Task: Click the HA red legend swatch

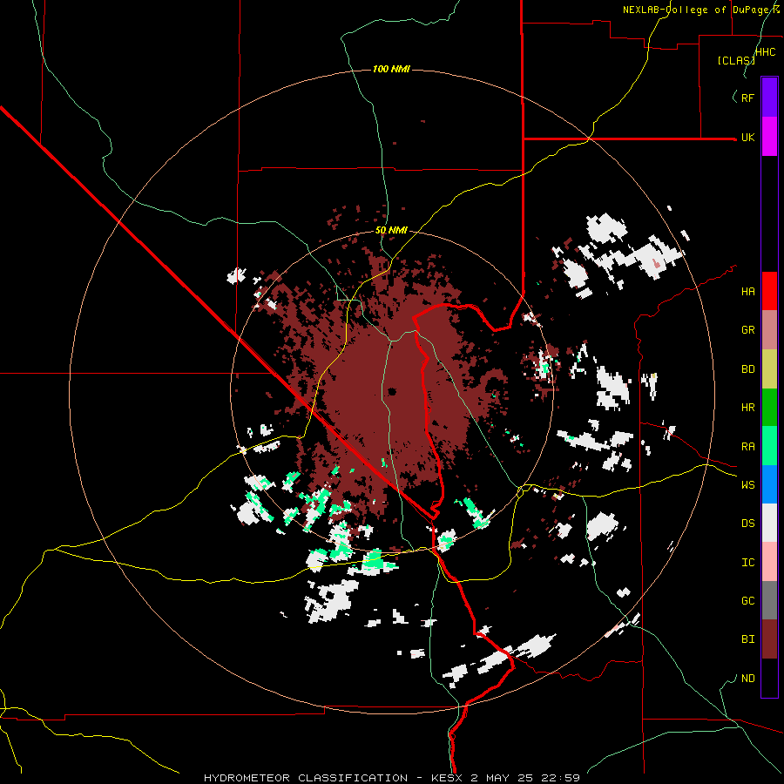Action: [769, 291]
